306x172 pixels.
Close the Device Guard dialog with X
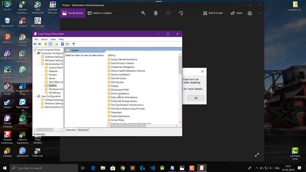pos(202,71)
